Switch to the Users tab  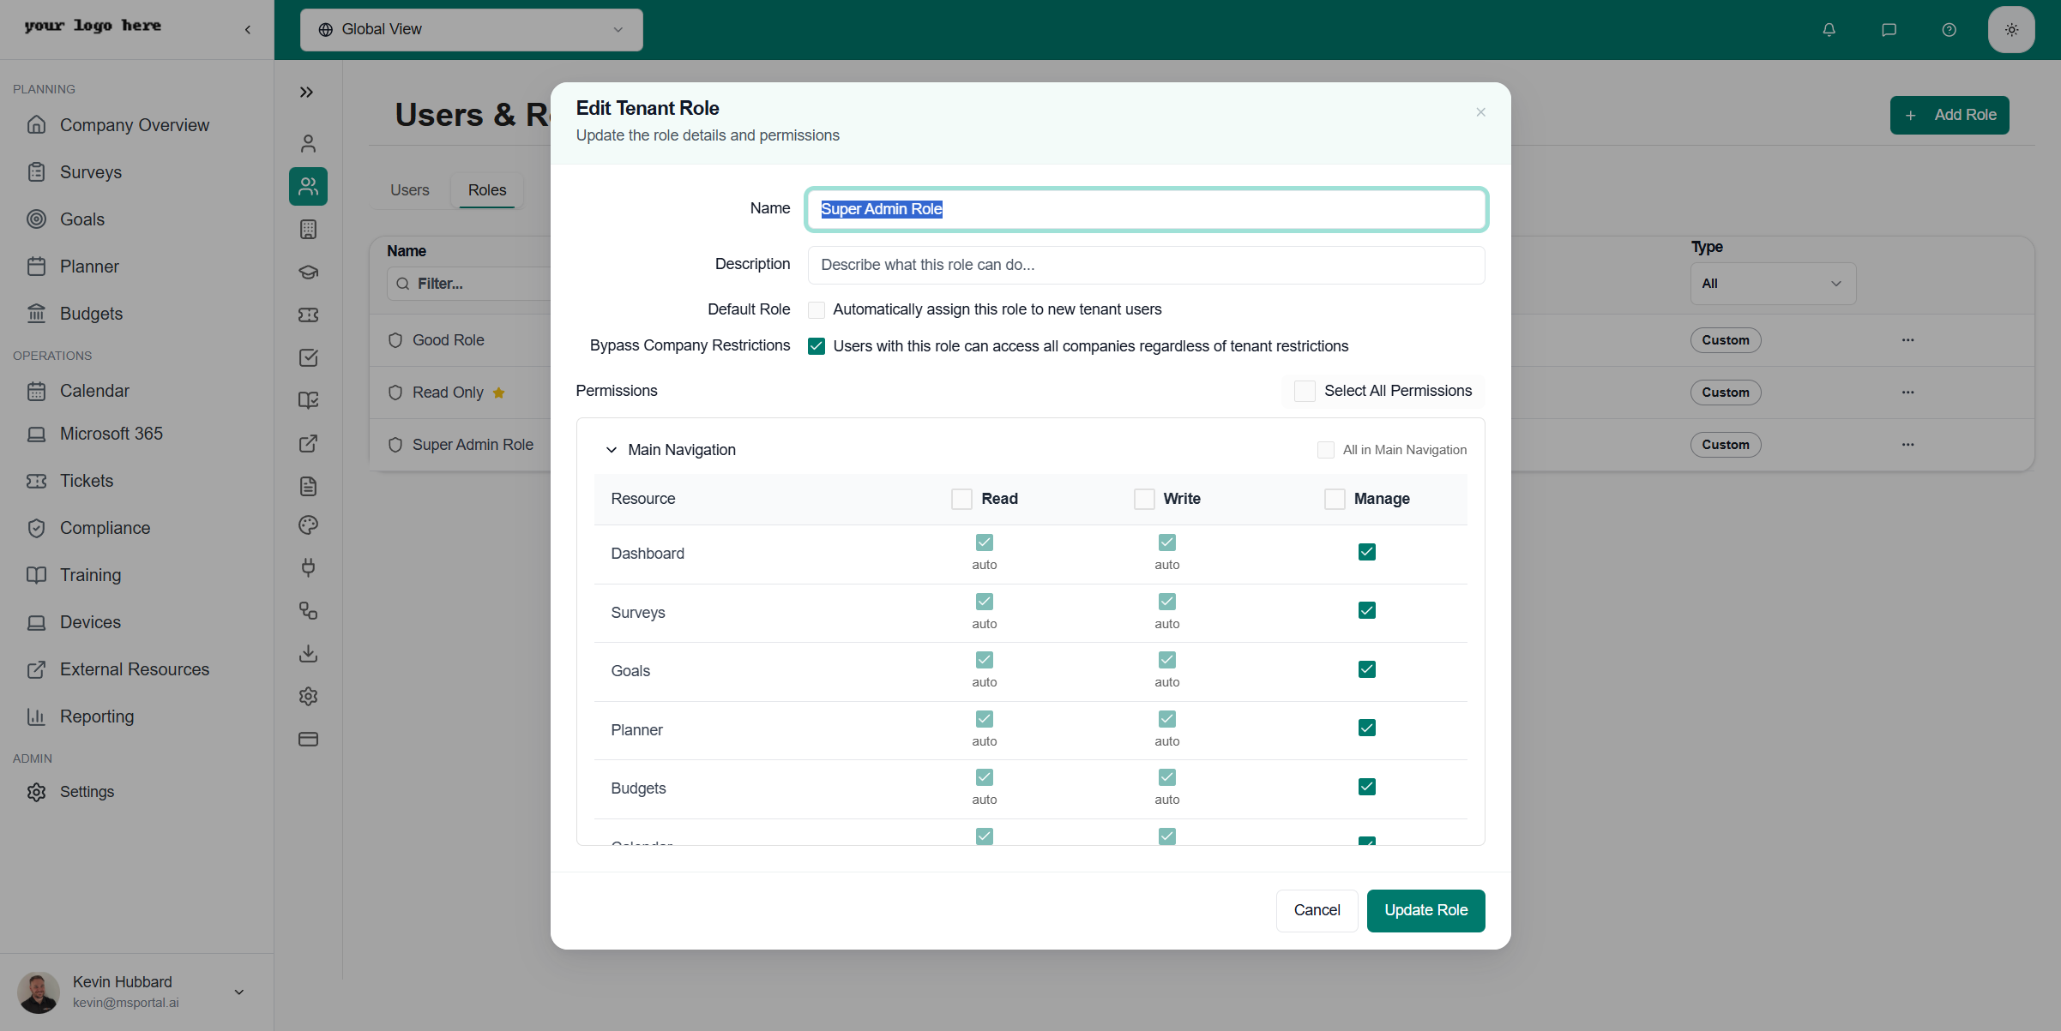pos(409,190)
